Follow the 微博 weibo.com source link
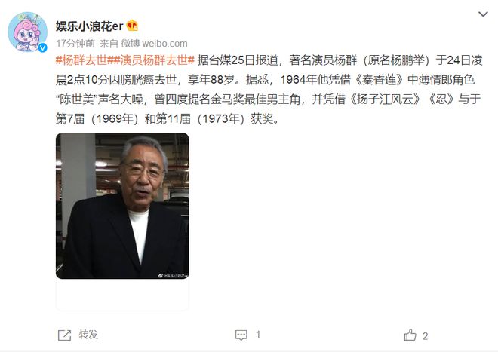 coord(154,43)
